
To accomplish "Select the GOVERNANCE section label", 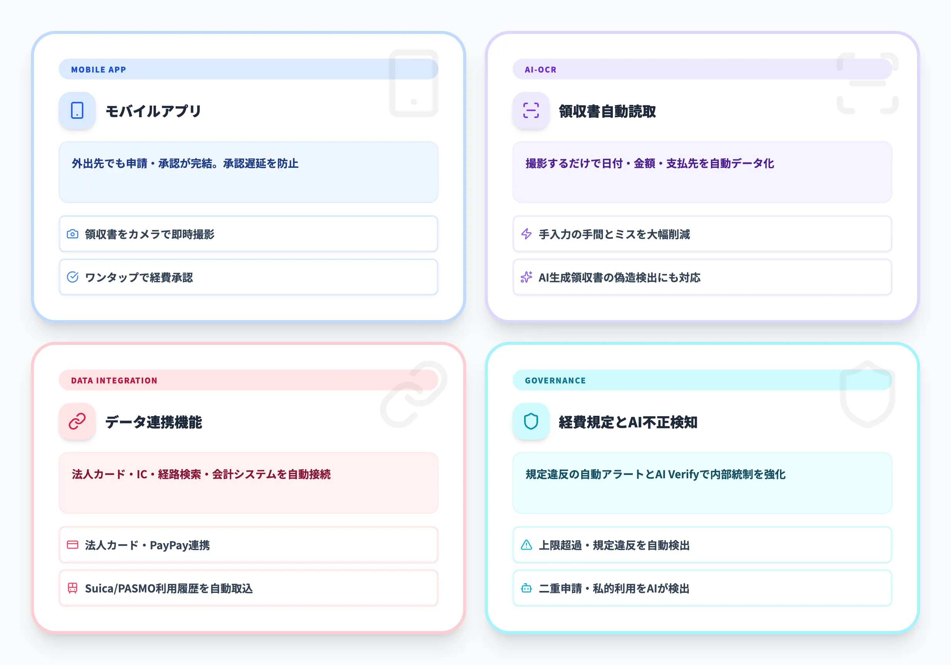I will click(555, 380).
